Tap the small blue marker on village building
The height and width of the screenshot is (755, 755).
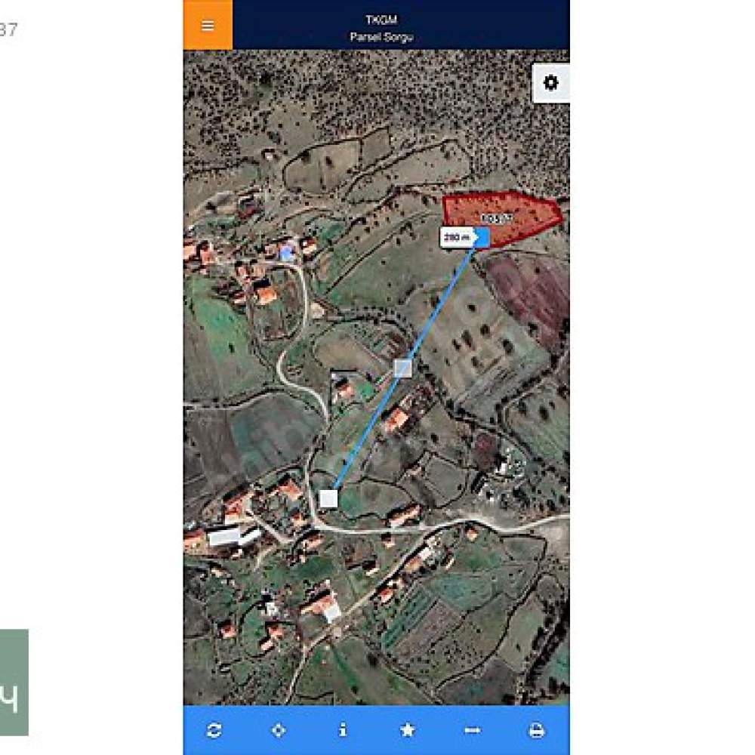287,253
